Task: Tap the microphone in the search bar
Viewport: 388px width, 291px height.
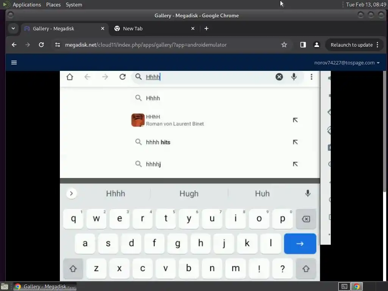Action: pyautogui.click(x=294, y=77)
